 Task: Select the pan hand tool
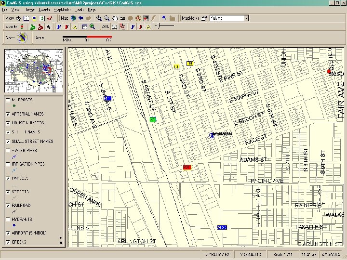pyautogui.click(x=115, y=18)
